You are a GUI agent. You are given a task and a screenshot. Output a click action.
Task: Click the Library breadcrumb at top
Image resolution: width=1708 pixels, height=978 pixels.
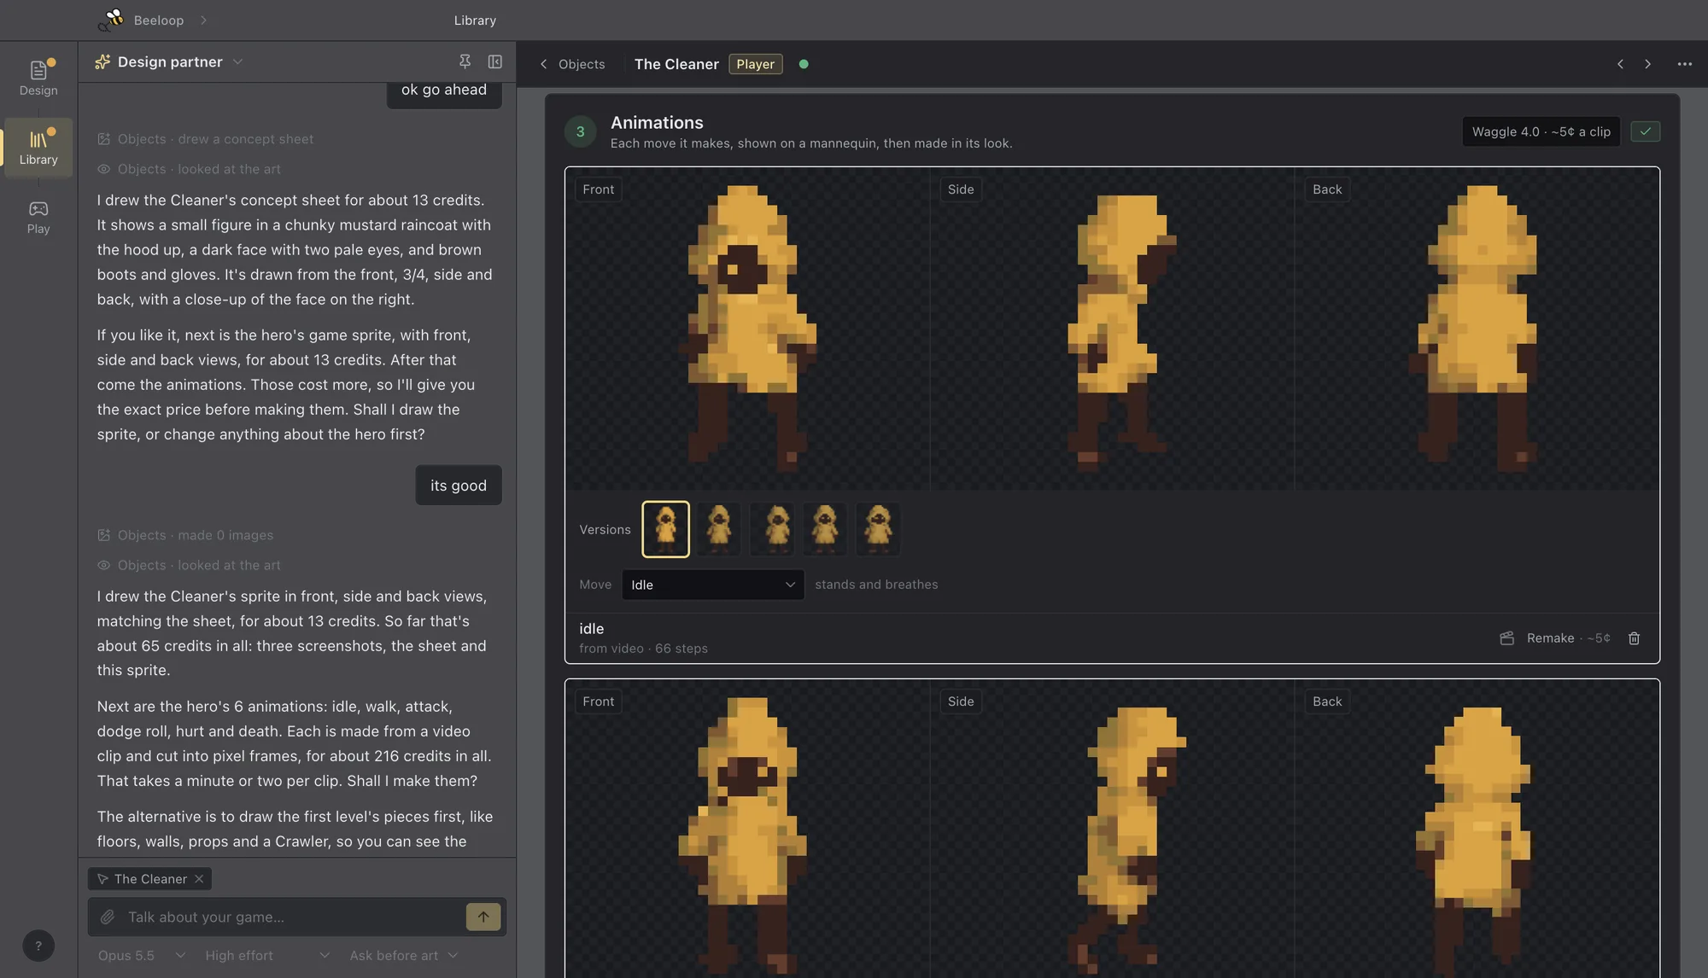pyautogui.click(x=475, y=20)
